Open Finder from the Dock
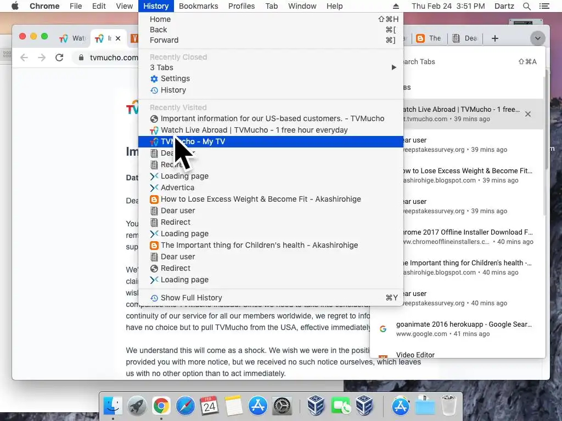The image size is (562, 421). pos(113,406)
